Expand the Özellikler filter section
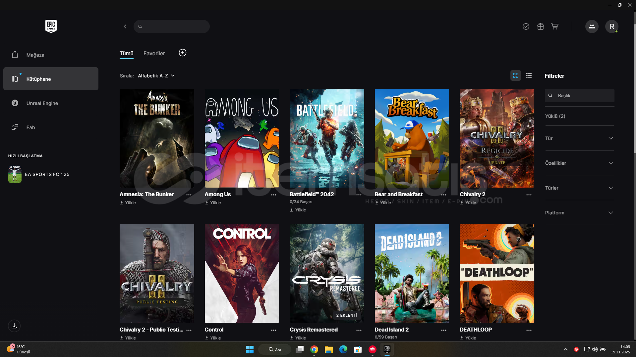This screenshot has height=357, width=636. pos(579,163)
